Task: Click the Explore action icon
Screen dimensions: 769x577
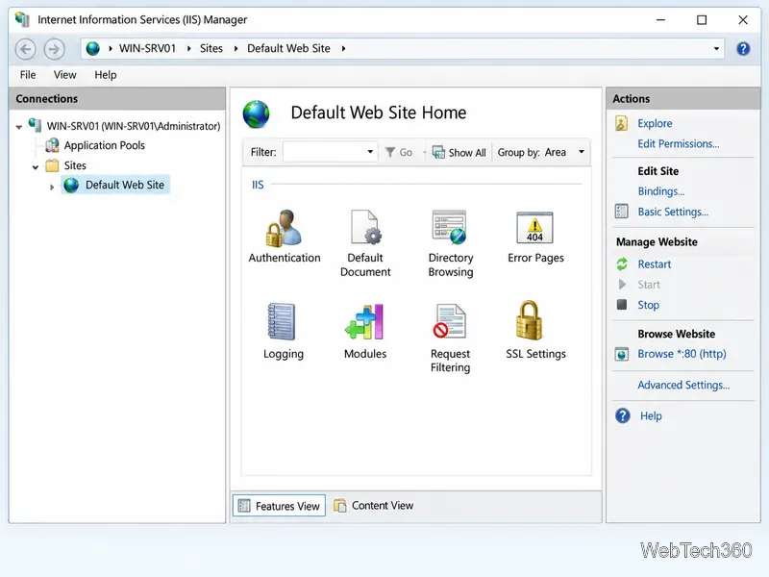Action: click(x=621, y=123)
